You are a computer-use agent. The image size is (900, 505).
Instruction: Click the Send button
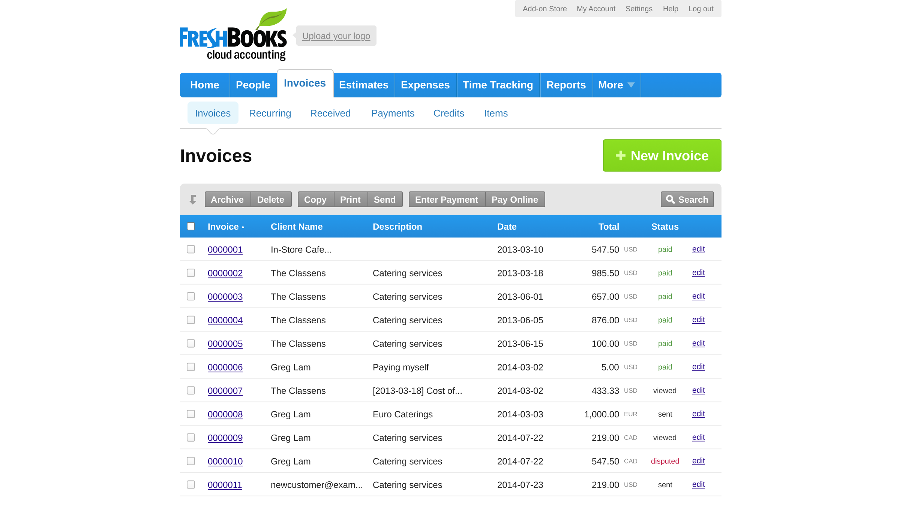(x=385, y=200)
